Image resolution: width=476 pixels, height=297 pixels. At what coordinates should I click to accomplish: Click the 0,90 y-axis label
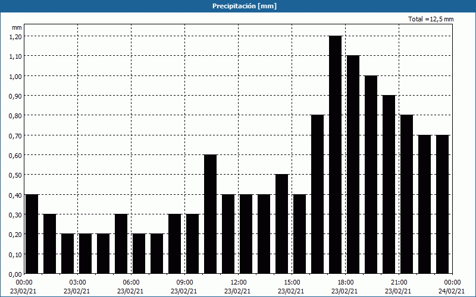point(17,96)
